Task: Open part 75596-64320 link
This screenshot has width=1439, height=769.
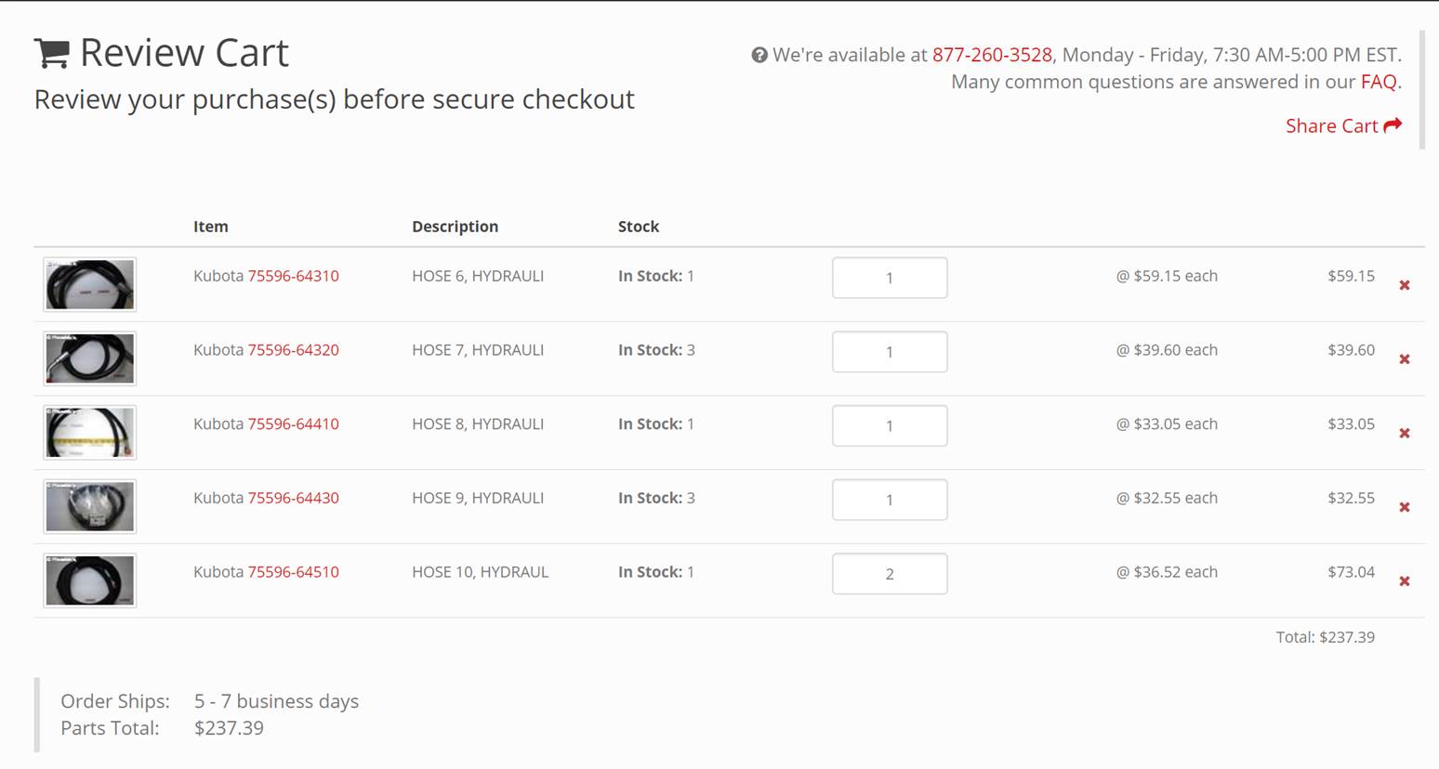Action: tap(293, 350)
